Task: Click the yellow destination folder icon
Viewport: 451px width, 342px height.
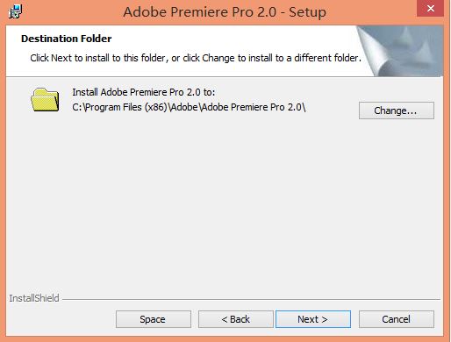Action: (45, 100)
